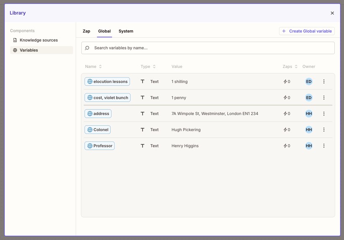Click the Professor variable chip

coord(99,146)
